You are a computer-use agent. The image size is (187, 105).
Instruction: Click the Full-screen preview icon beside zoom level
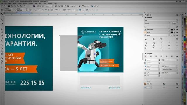pyautogui.click(x=56, y=6)
